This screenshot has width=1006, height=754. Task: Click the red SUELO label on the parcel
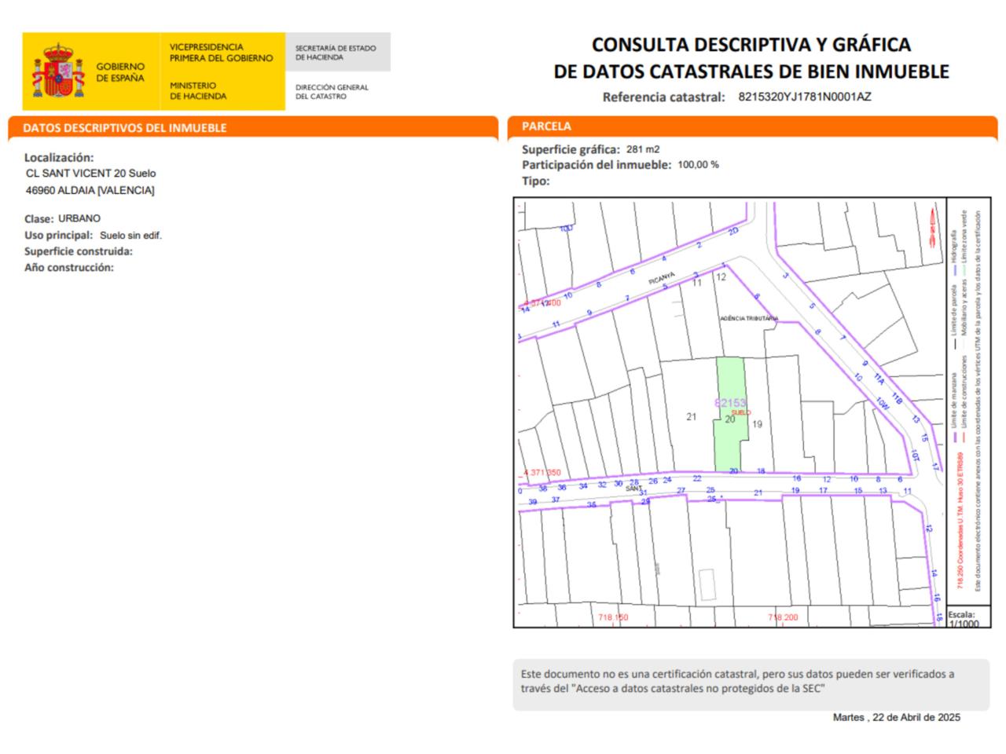click(x=741, y=412)
